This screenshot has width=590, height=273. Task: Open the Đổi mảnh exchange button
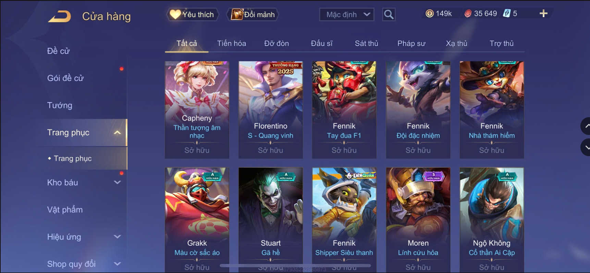tap(253, 14)
